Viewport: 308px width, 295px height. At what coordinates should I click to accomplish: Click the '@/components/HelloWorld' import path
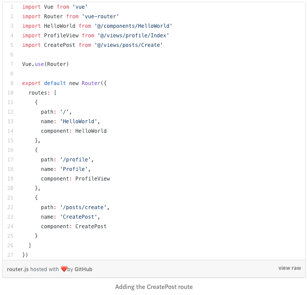(133, 26)
